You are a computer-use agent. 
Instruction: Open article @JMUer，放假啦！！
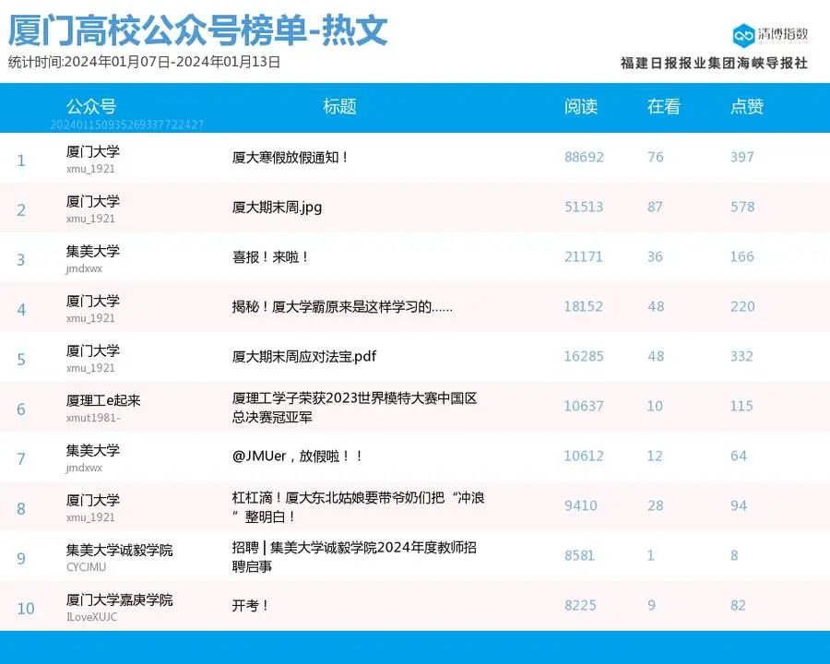coord(297,456)
